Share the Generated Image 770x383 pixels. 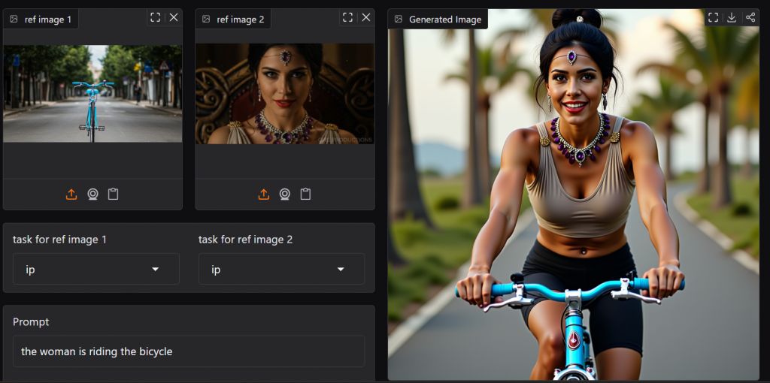tap(750, 17)
